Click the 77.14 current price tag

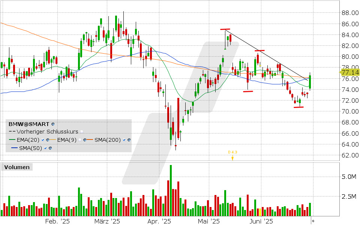click(350, 73)
